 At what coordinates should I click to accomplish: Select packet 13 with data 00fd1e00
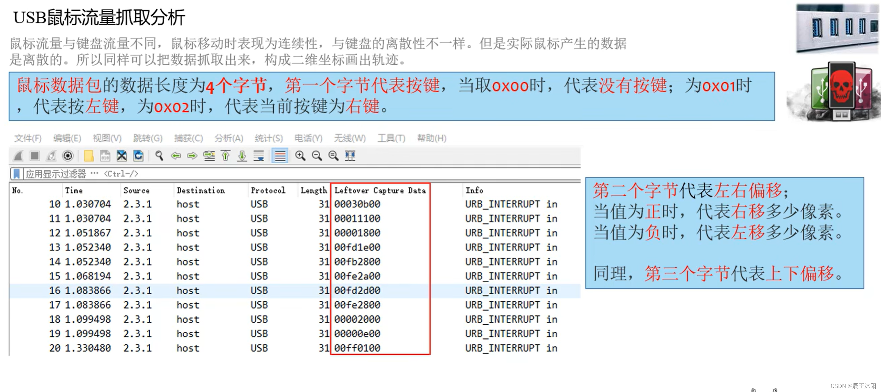[x=295, y=247]
